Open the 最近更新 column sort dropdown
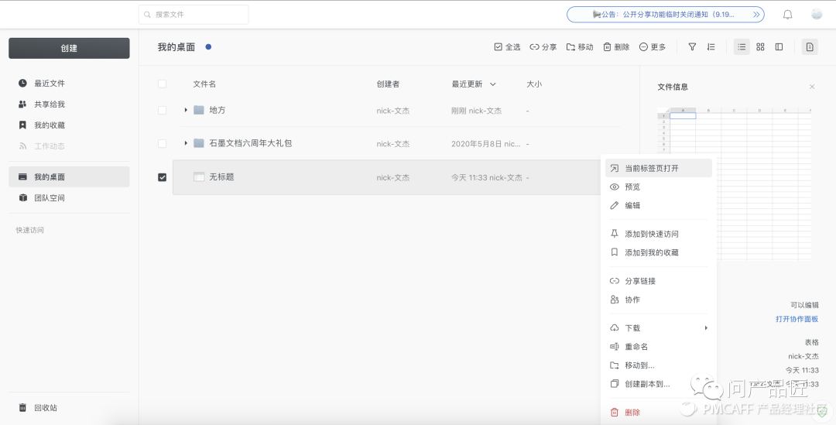Screen dimensions: 836x425 pyautogui.click(x=492, y=84)
